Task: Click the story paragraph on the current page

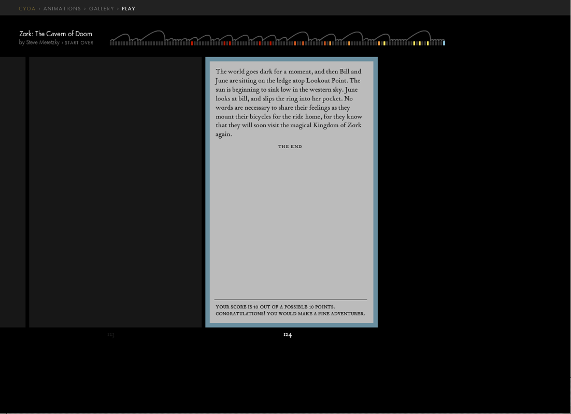Action: 289,103
